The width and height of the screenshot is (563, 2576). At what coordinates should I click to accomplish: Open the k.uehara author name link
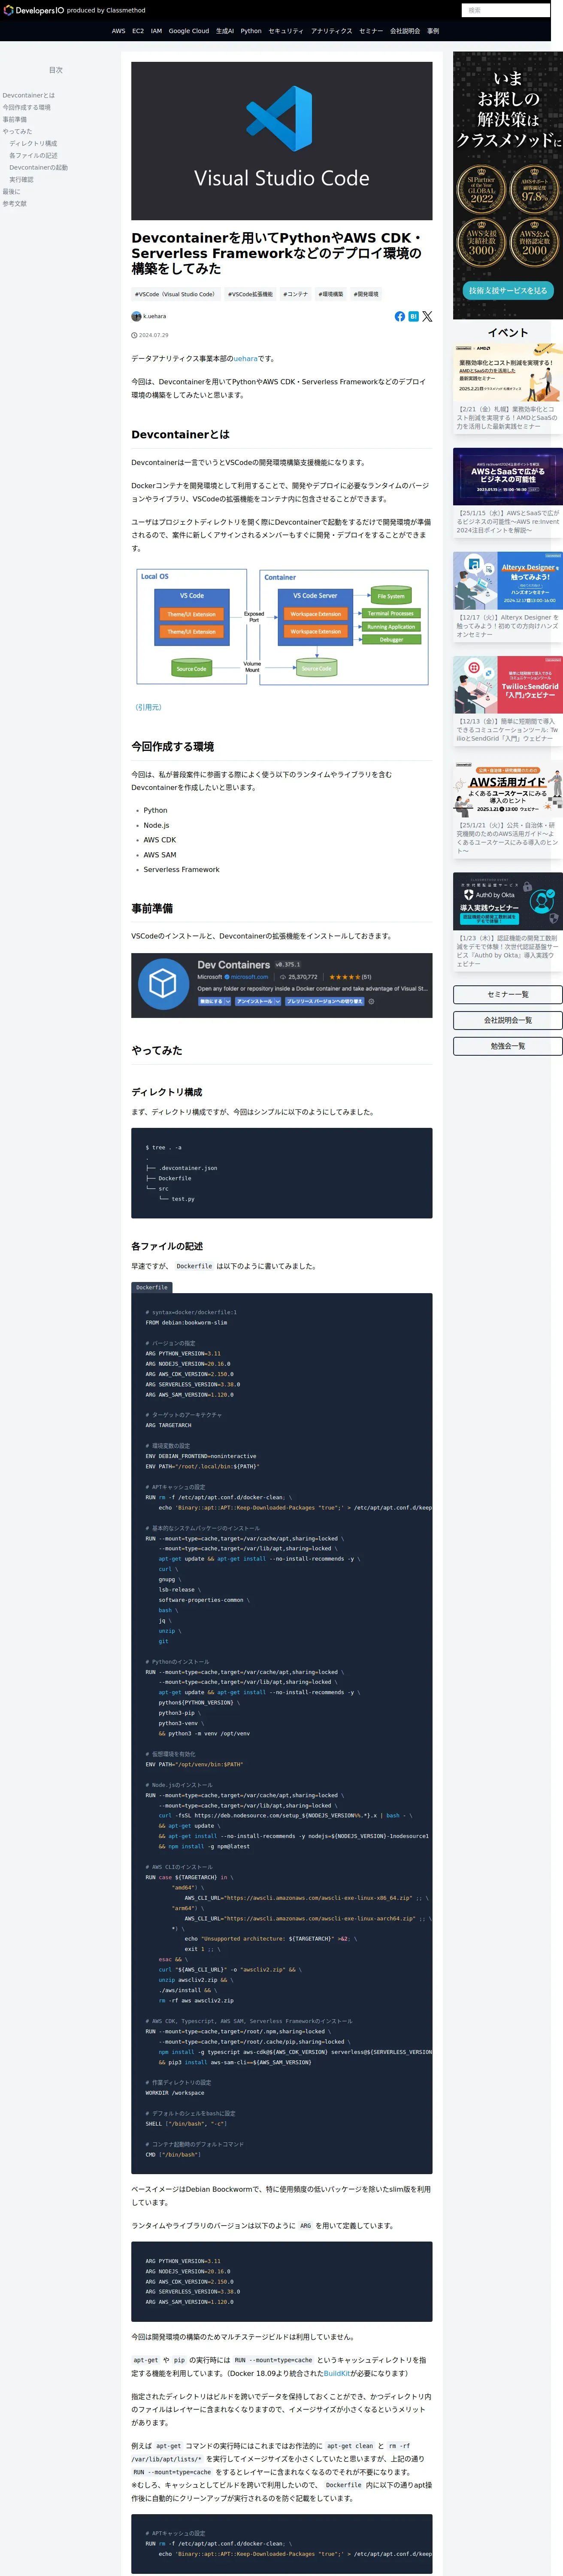[x=155, y=316]
